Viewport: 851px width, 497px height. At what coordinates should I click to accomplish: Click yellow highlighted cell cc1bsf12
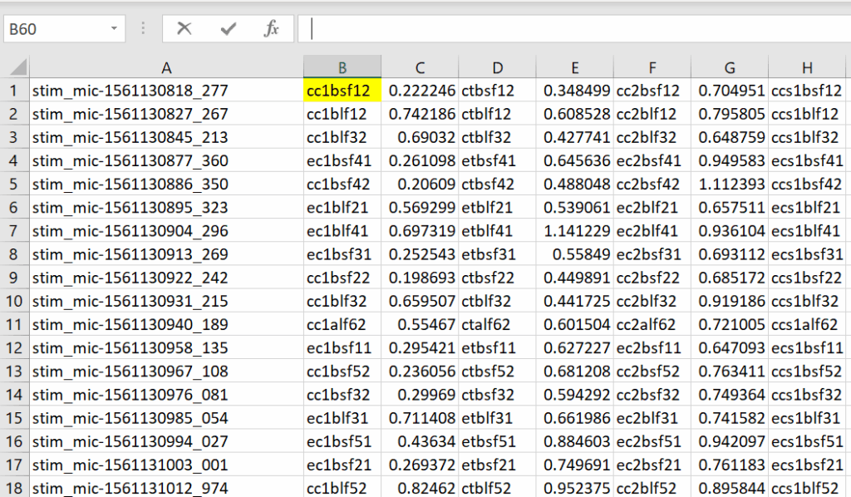point(342,91)
